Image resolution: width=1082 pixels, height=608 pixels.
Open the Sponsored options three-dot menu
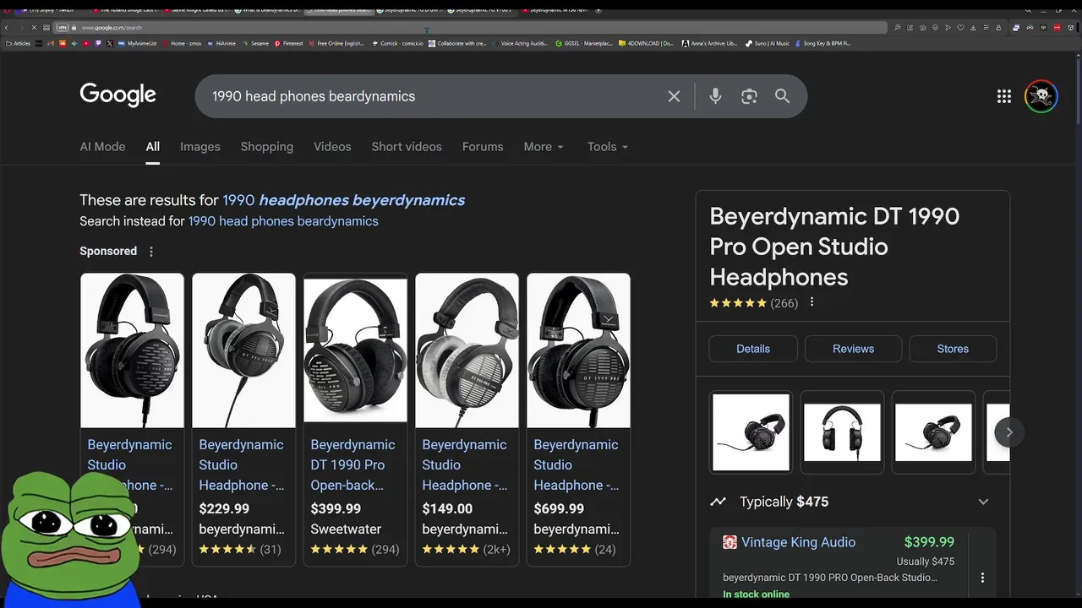pos(151,252)
